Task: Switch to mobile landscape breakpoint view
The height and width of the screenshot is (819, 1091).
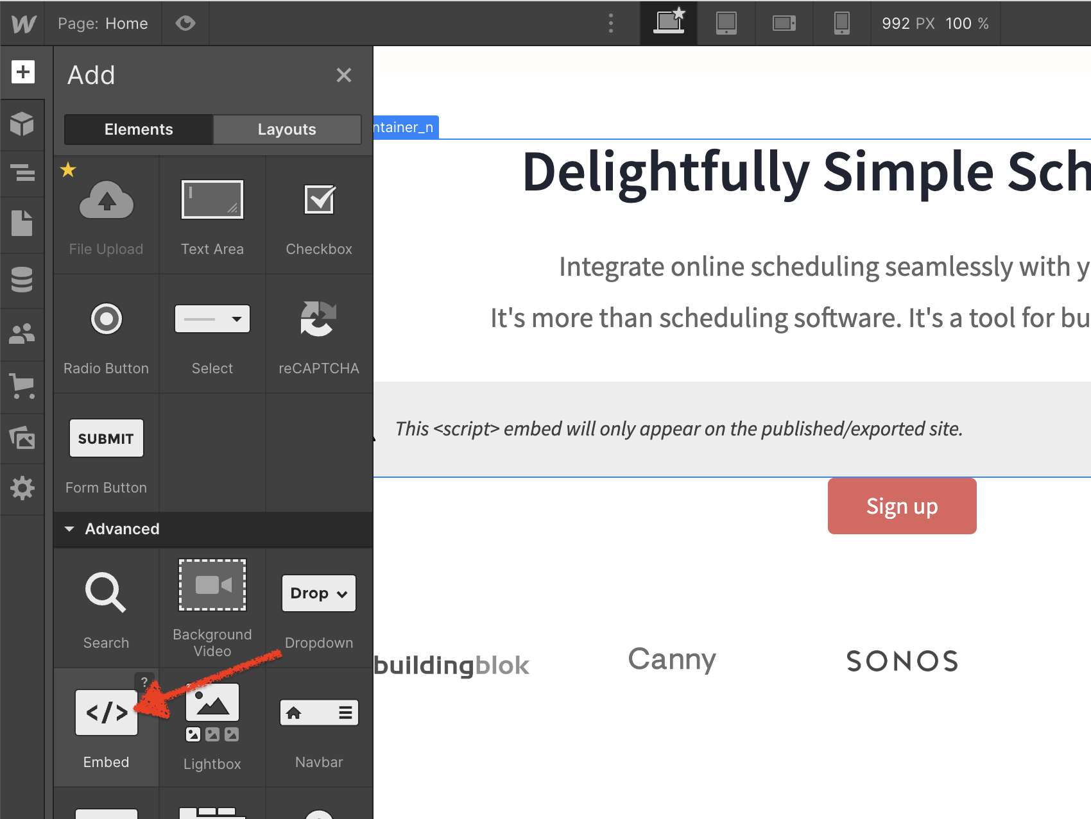Action: [784, 24]
